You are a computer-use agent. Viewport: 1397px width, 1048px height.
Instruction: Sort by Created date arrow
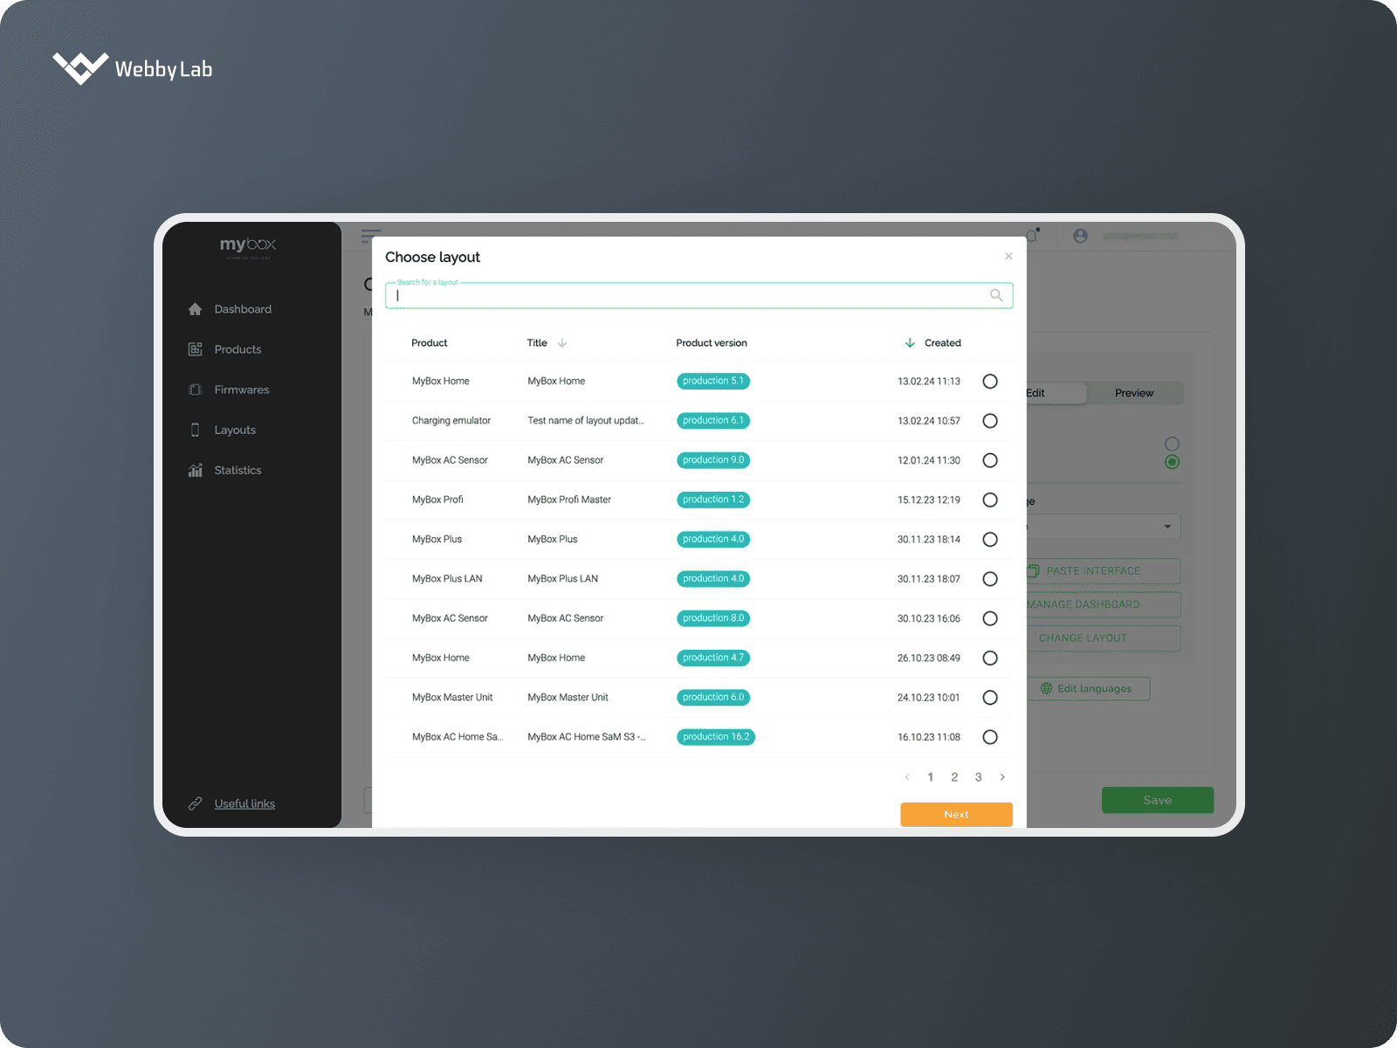click(910, 342)
